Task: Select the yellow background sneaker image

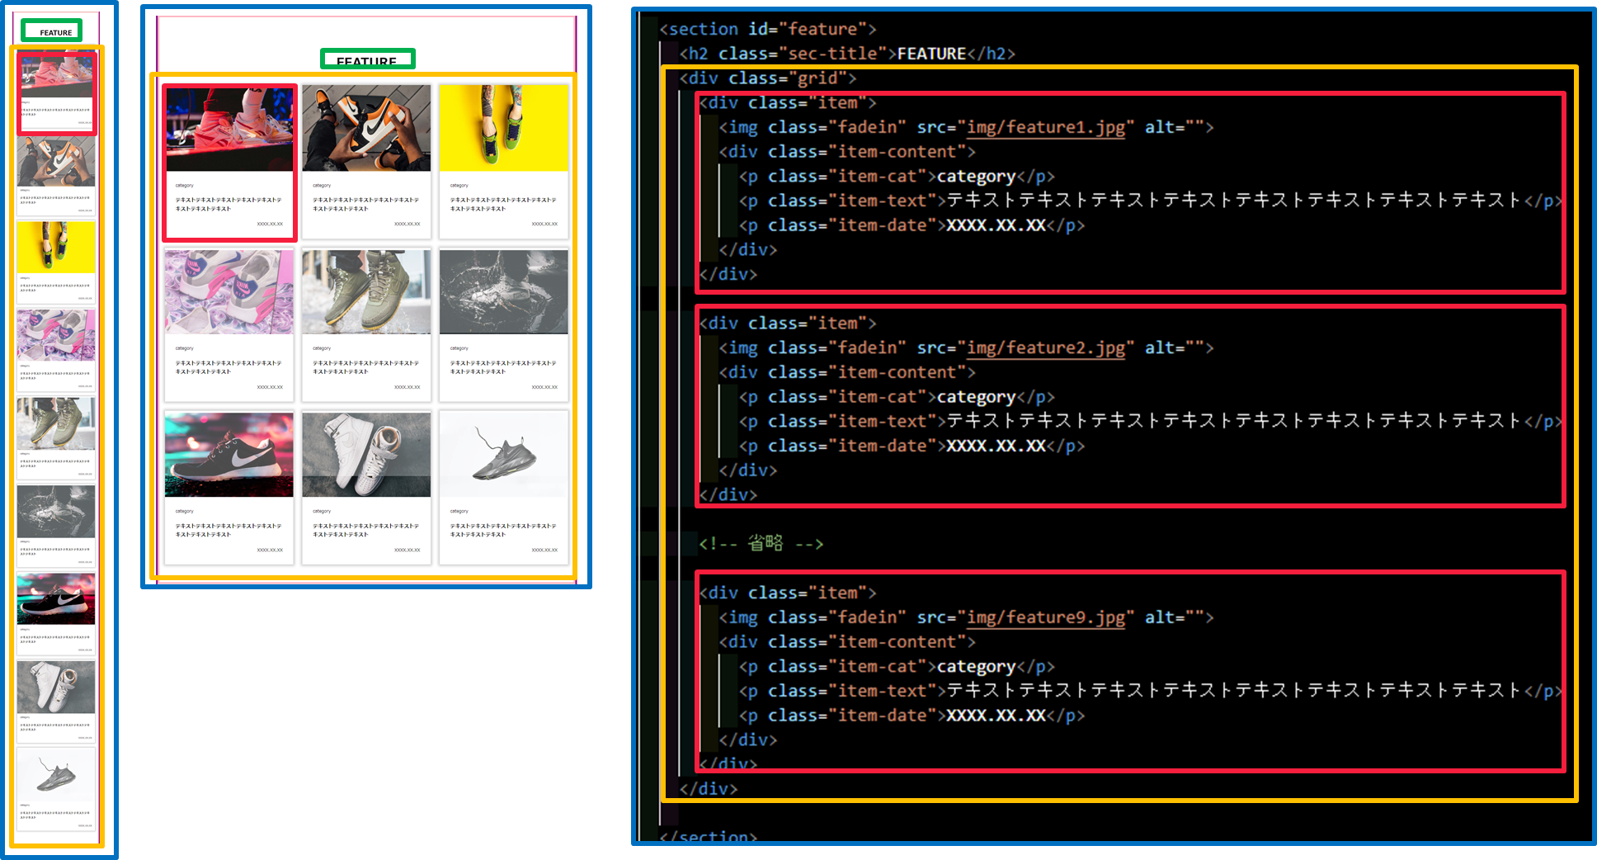Action: point(503,128)
